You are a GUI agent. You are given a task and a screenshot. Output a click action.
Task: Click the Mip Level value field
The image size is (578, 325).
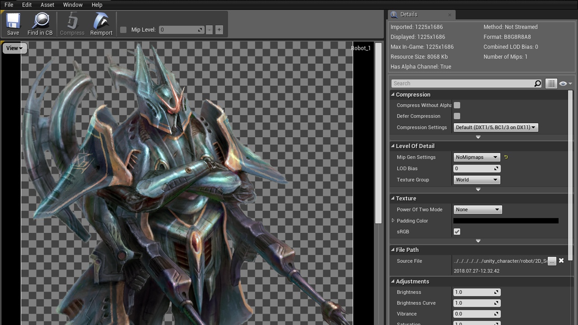181,30
